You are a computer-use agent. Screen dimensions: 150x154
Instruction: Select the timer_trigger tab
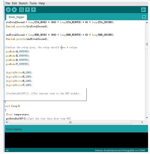16,17
